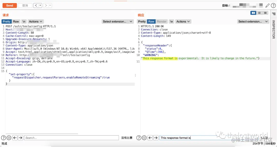The image size is (277, 147).
Task: Go to previous match in response search
Action: 150,138
